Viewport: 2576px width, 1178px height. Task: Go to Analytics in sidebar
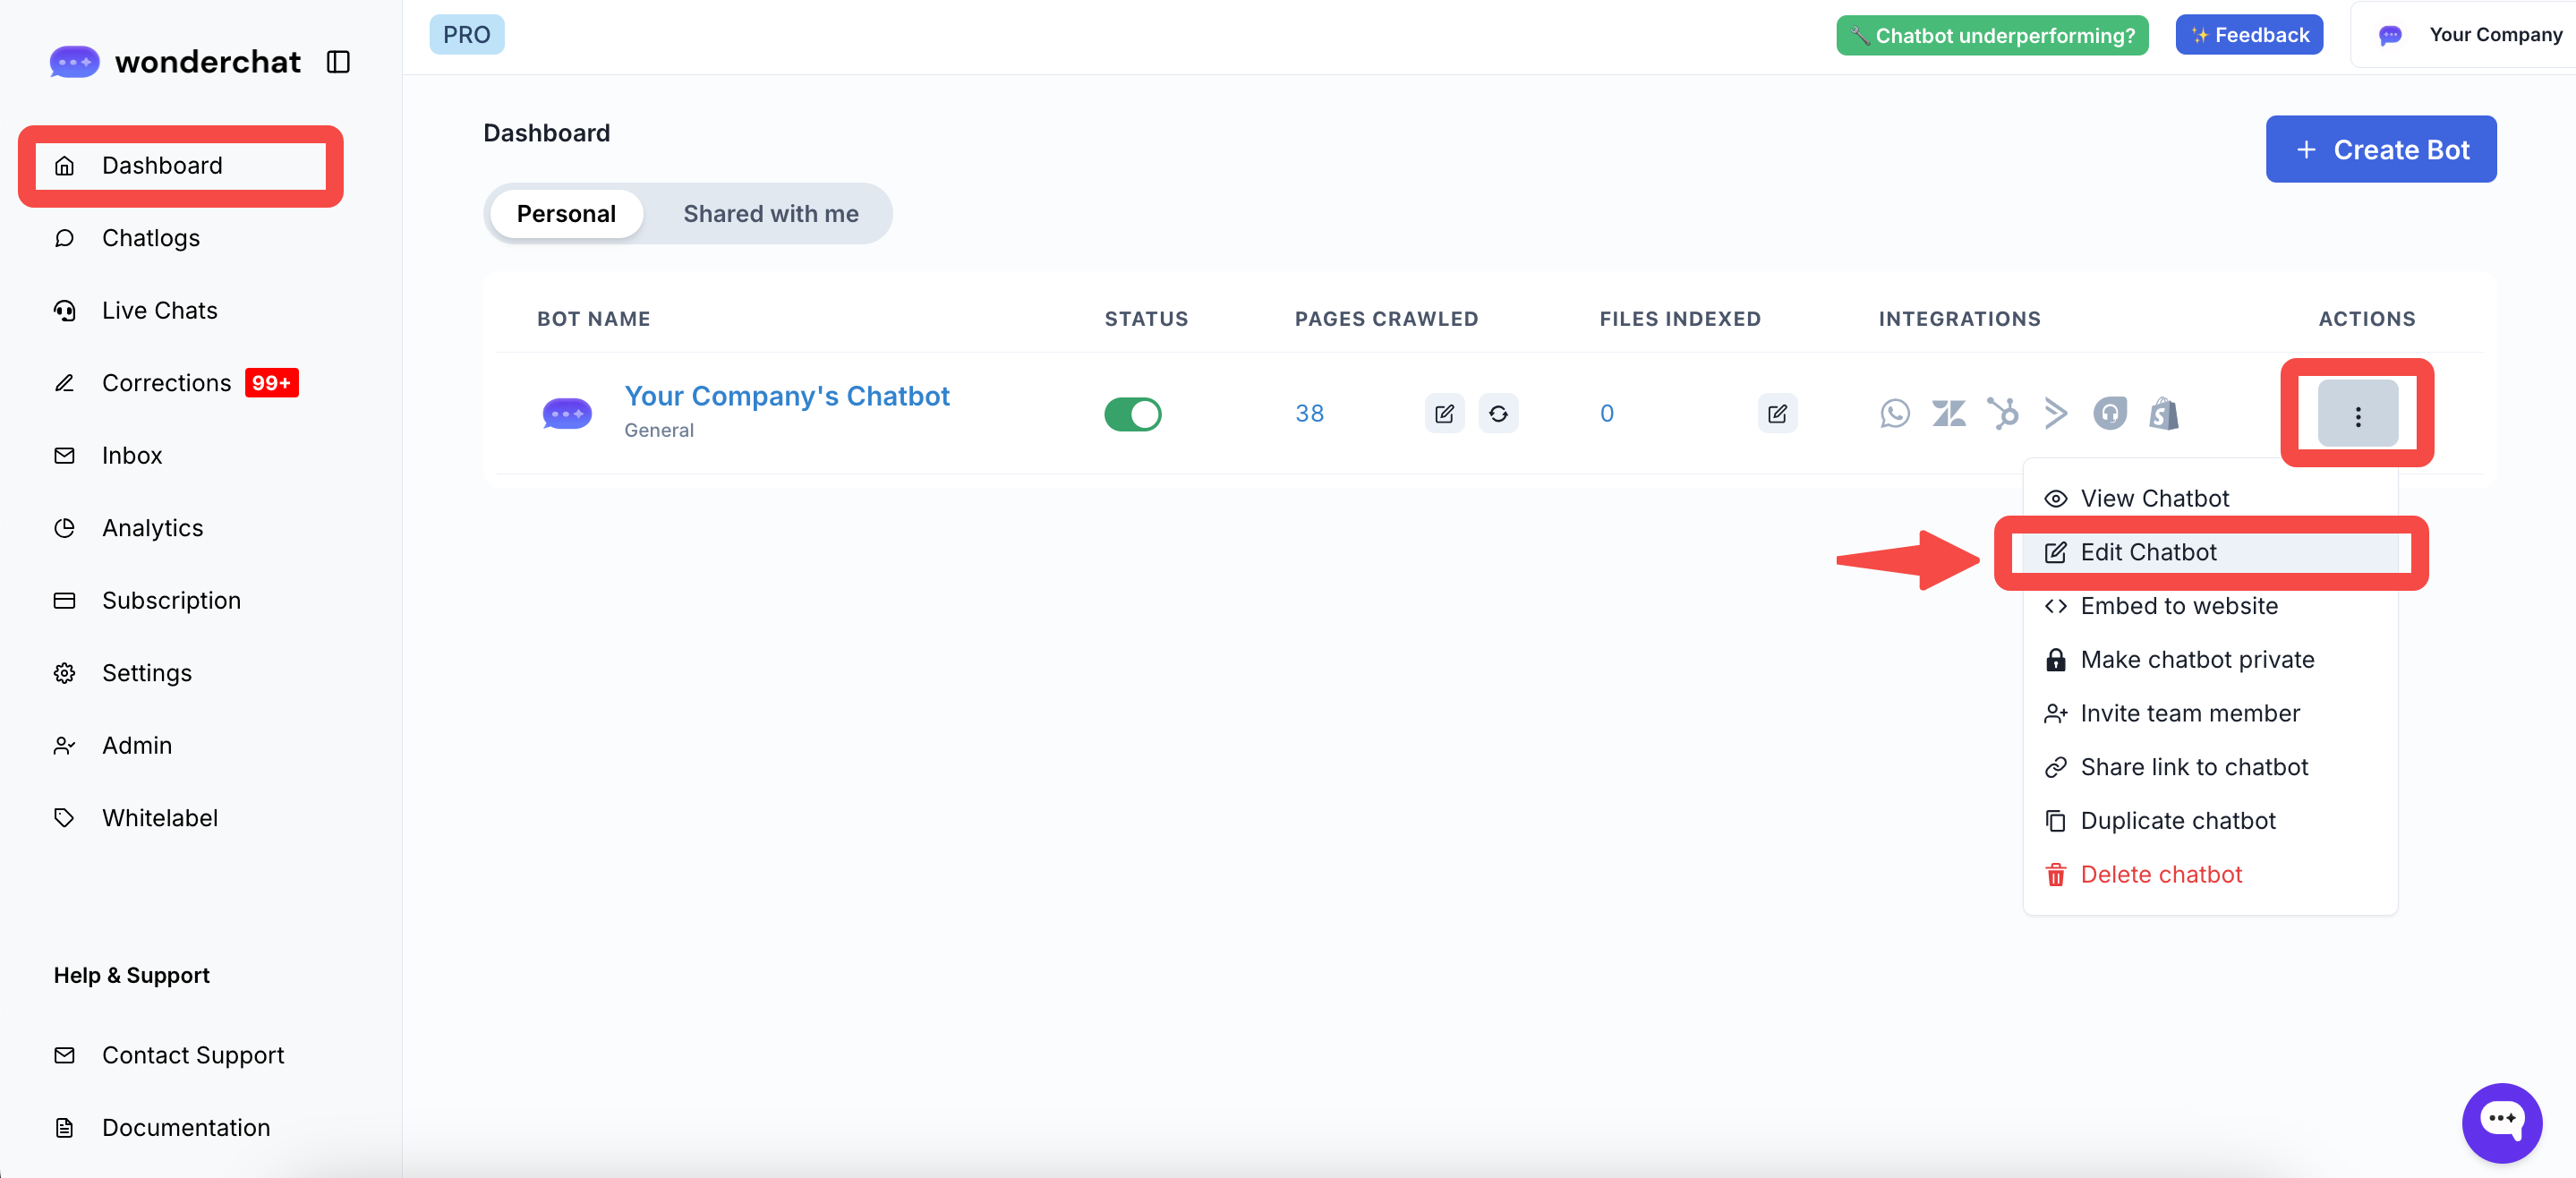tap(152, 528)
